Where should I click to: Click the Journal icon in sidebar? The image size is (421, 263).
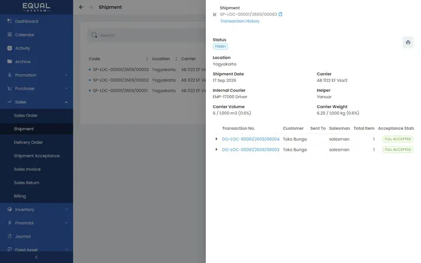10,236
